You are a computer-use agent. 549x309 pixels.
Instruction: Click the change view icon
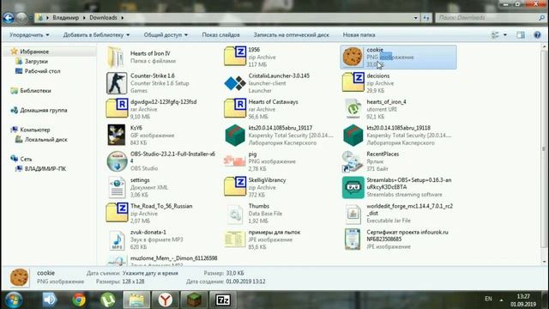click(x=495, y=35)
